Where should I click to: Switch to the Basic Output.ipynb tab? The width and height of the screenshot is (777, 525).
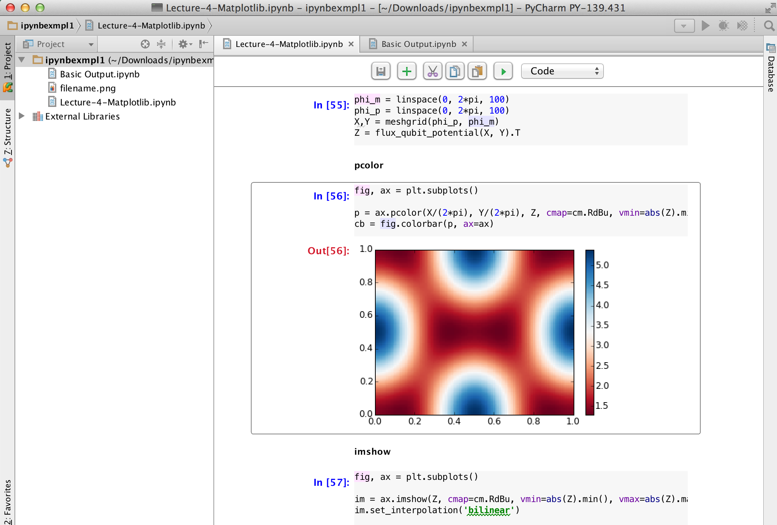pyautogui.click(x=419, y=44)
